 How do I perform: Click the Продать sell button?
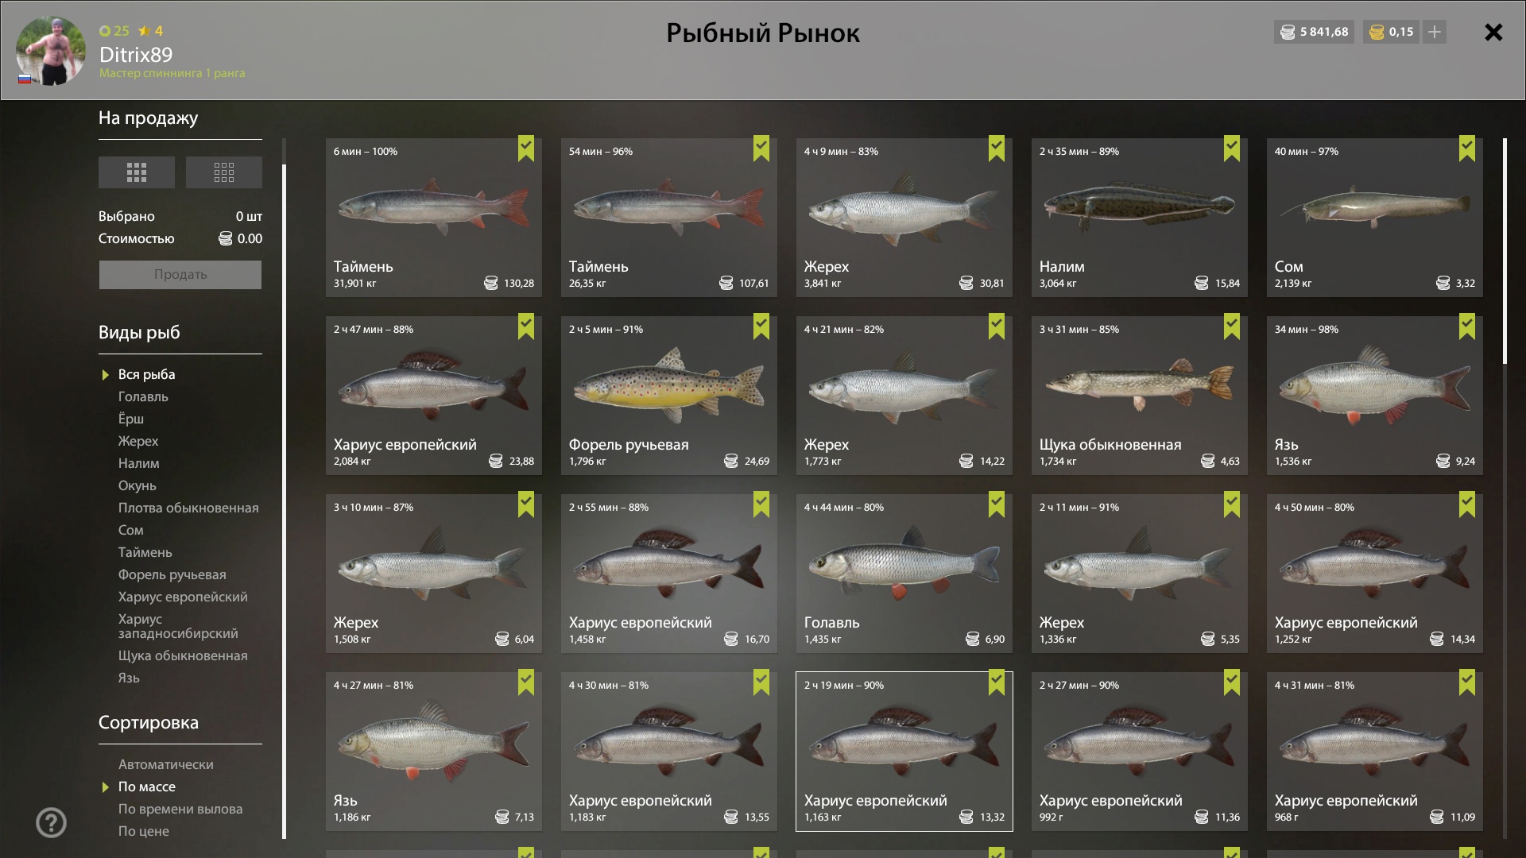point(180,275)
